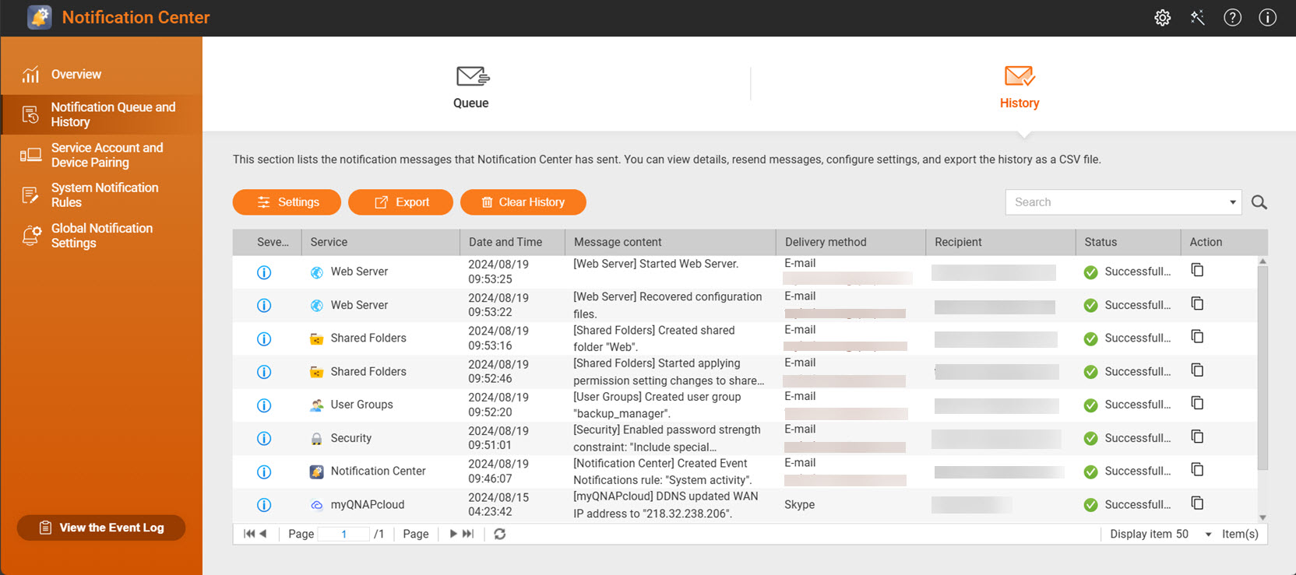Copy the Security row message
This screenshot has width=1296, height=575.
(x=1197, y=437)
